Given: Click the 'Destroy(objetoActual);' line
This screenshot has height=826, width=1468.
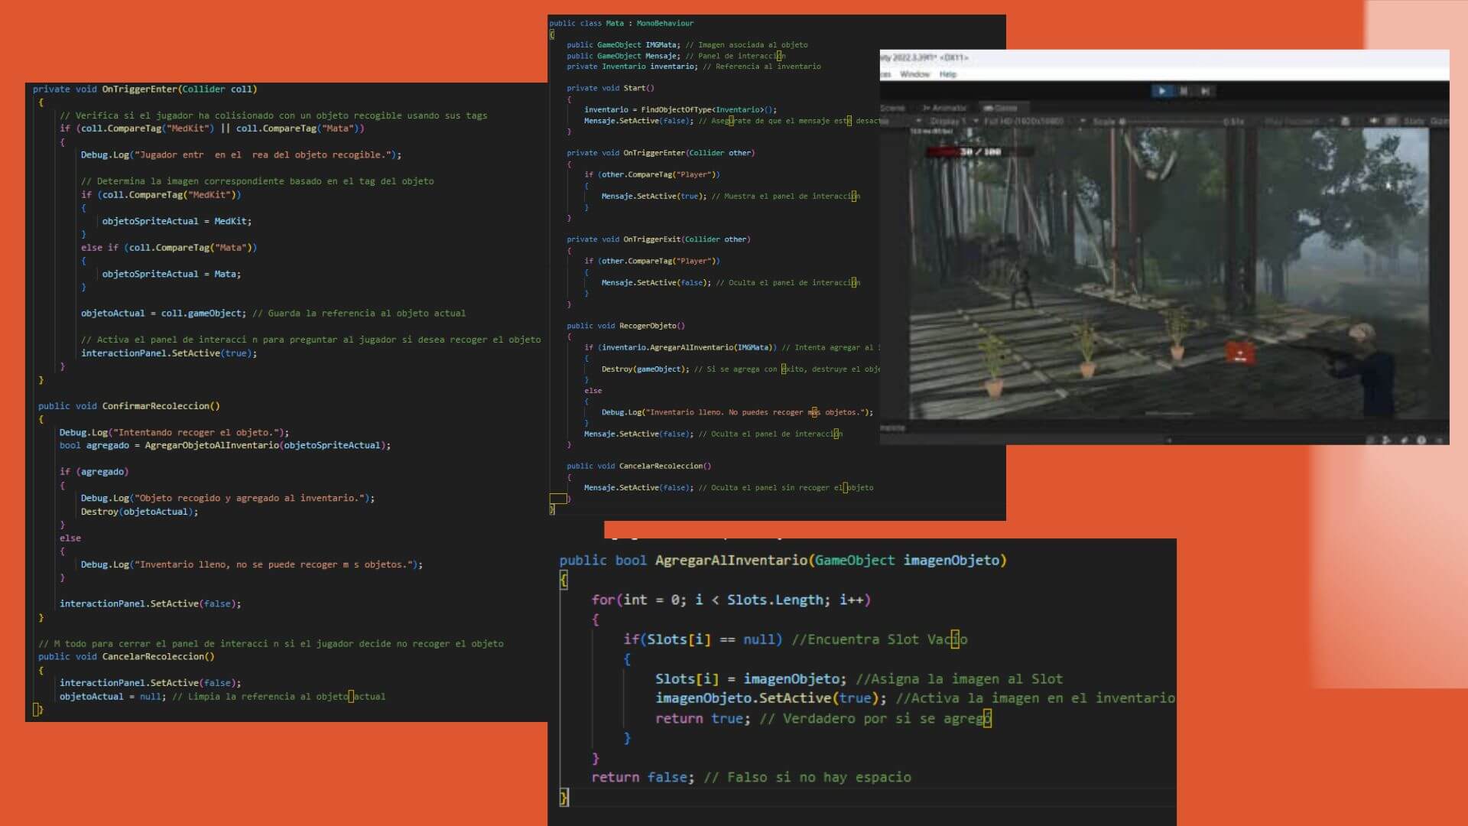Looking at the screenshot, I should [139, 512].
